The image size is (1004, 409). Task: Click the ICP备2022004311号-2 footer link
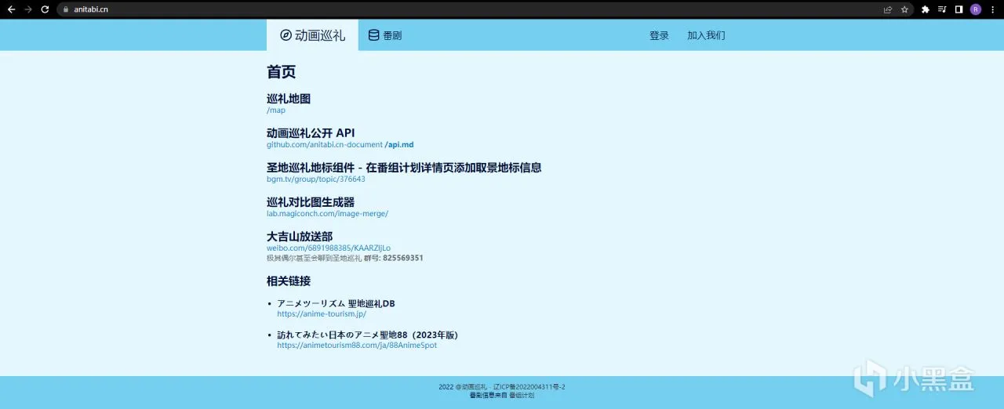(x=529, y=387)
